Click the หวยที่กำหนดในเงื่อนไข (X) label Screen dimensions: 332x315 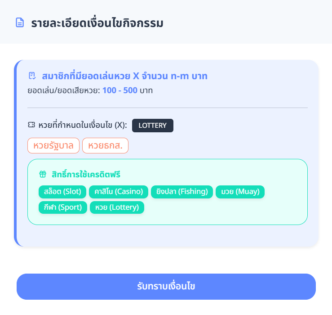(83, 125)
